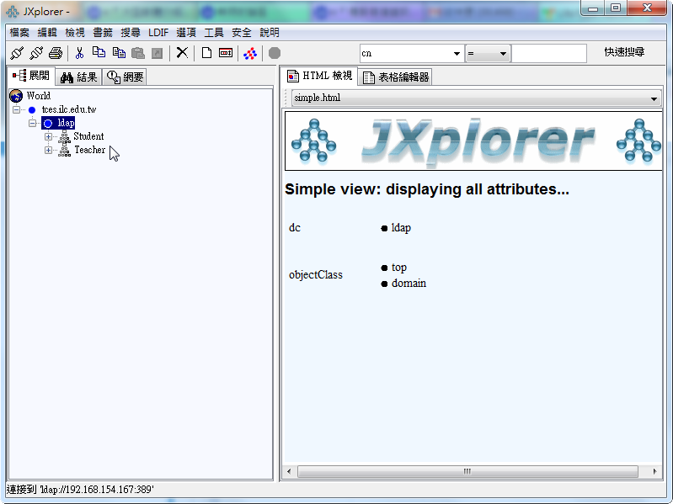Click the blue dot icon beside tces.ilc.edu.tw

(32, 109)
